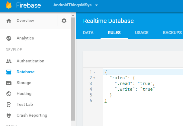The height and width of the screenshot is (126, 183).
Task: Open the Test Lab sidebar link
Action: pyautogui.click(x=25, y=105)
